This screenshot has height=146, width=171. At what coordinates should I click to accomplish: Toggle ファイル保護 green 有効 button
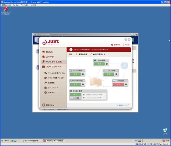click(x=76, y=74)
